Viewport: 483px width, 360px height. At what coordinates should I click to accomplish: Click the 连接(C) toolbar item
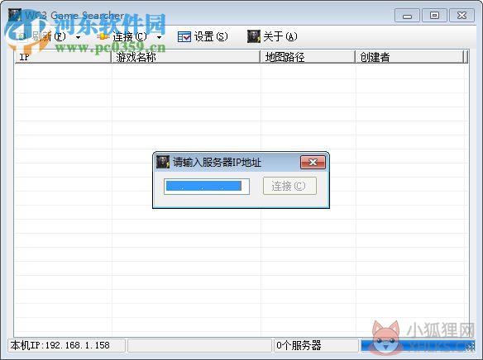click(123, 37)
